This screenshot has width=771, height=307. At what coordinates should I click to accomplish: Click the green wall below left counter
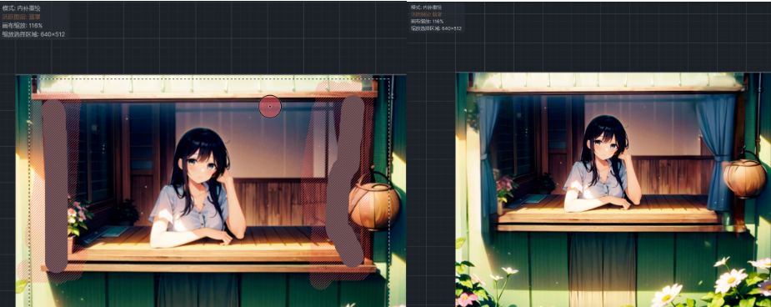coord(212,289)
